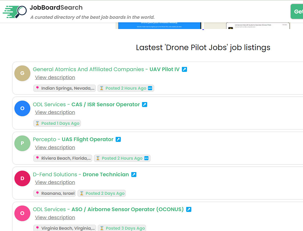This screenshot has width=303, height=231.
Task: Click hourglass icon in 'Posted 1 Days Ago' tag
Action: [x=38, y=123]
